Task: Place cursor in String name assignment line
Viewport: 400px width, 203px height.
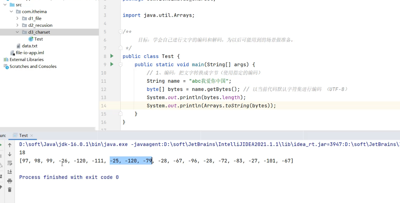Action: tap(189, 81)
